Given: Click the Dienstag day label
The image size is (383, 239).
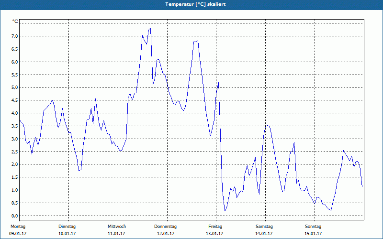Looking at the screenshot, I should (67, 227).
